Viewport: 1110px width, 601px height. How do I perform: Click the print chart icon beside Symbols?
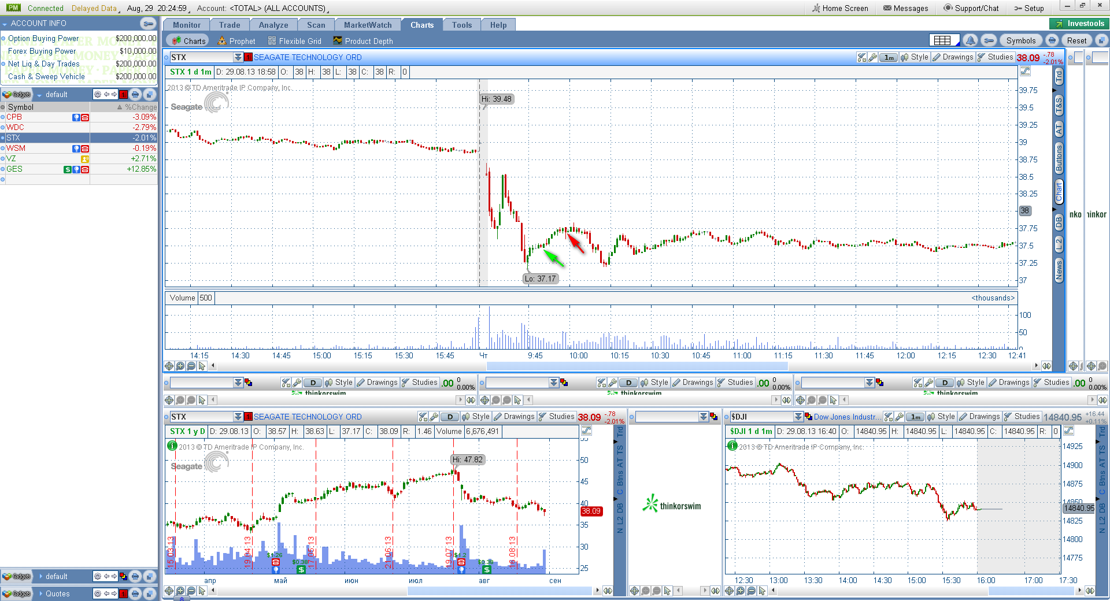point(1052,40)
